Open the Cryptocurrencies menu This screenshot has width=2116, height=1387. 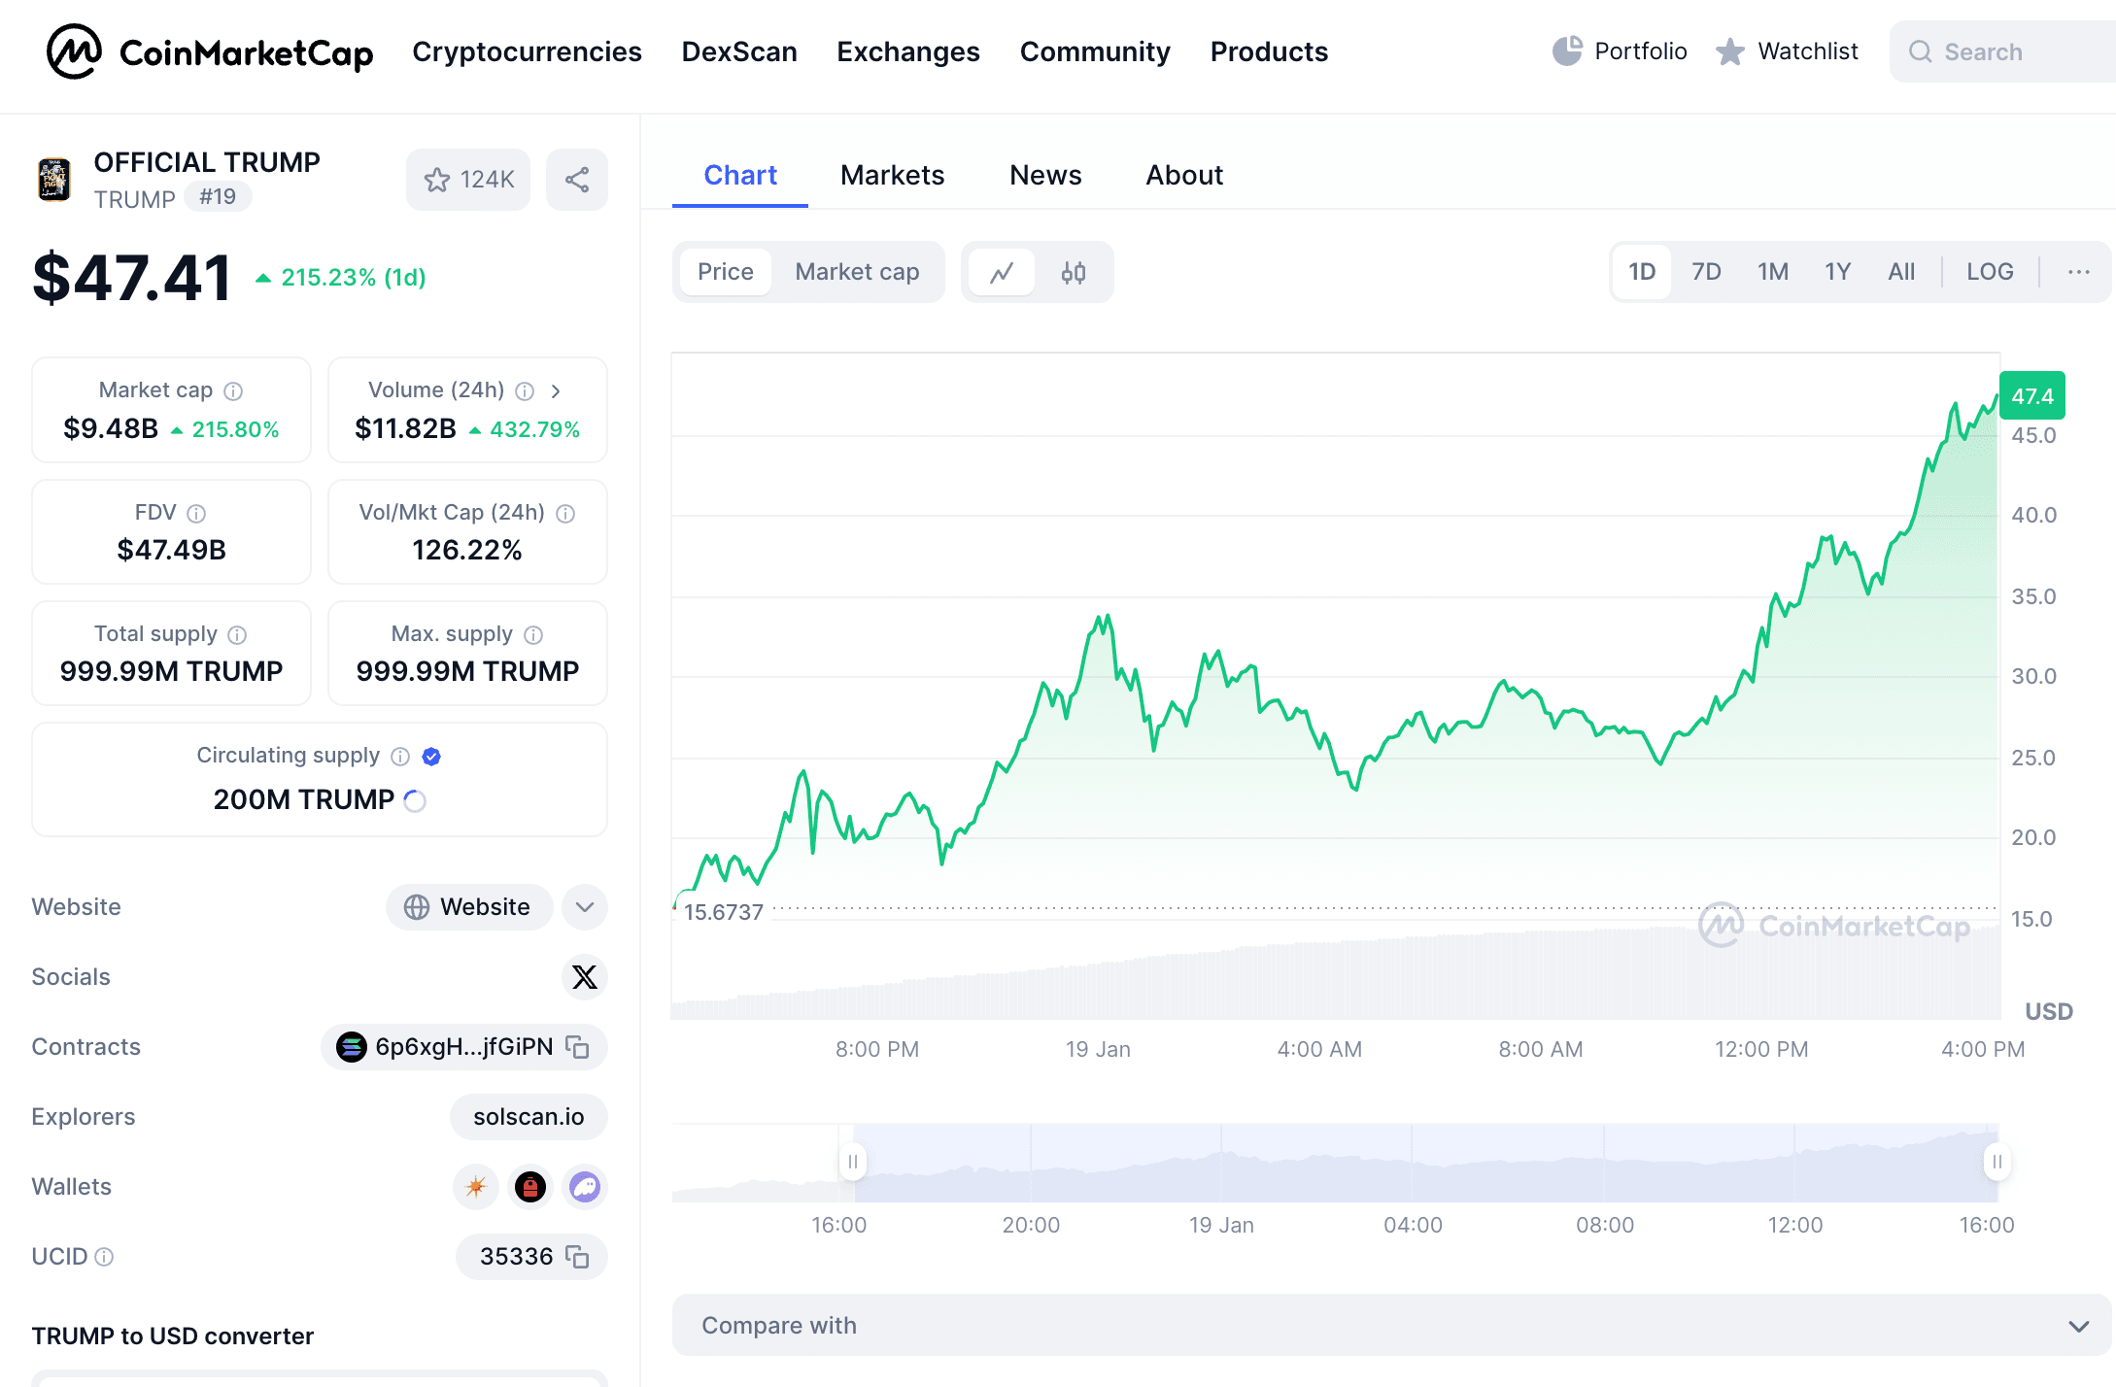coord(527,51)
